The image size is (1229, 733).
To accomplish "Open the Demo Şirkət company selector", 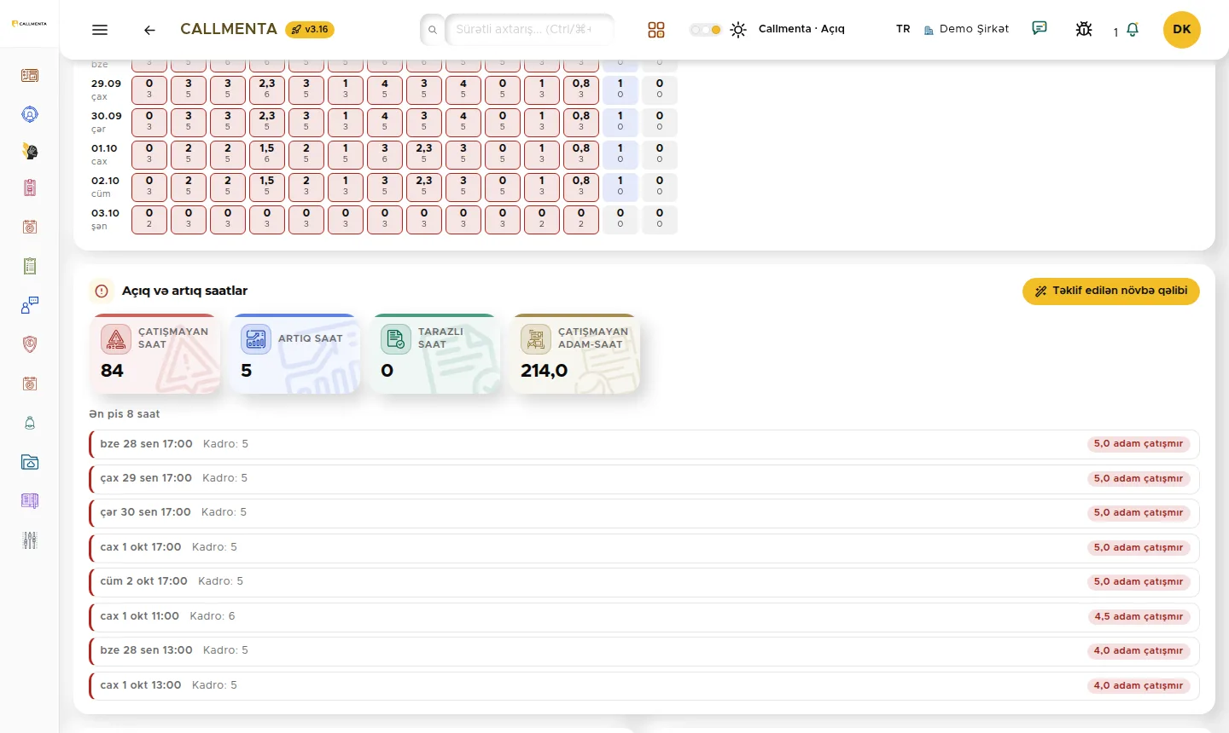I will pos(966,29).
